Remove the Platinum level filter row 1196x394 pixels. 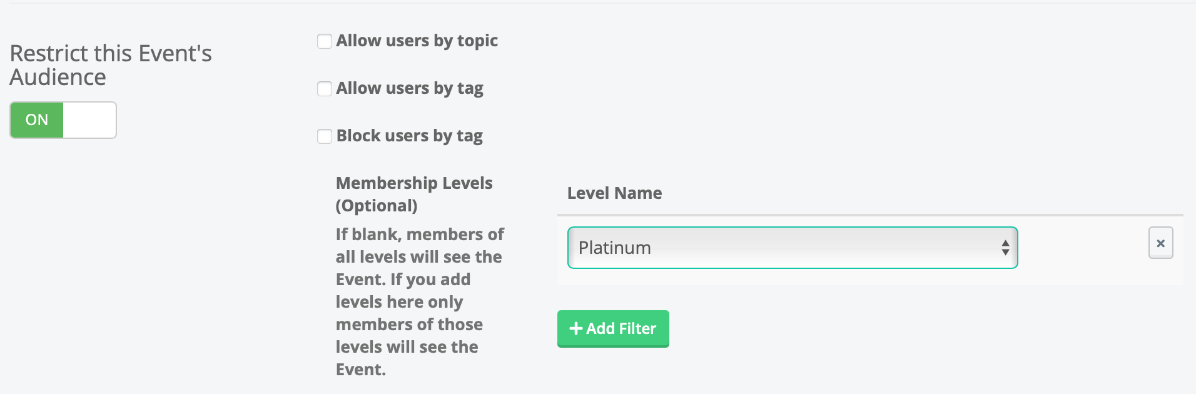pyautogui.click(x=1160, y=243)
